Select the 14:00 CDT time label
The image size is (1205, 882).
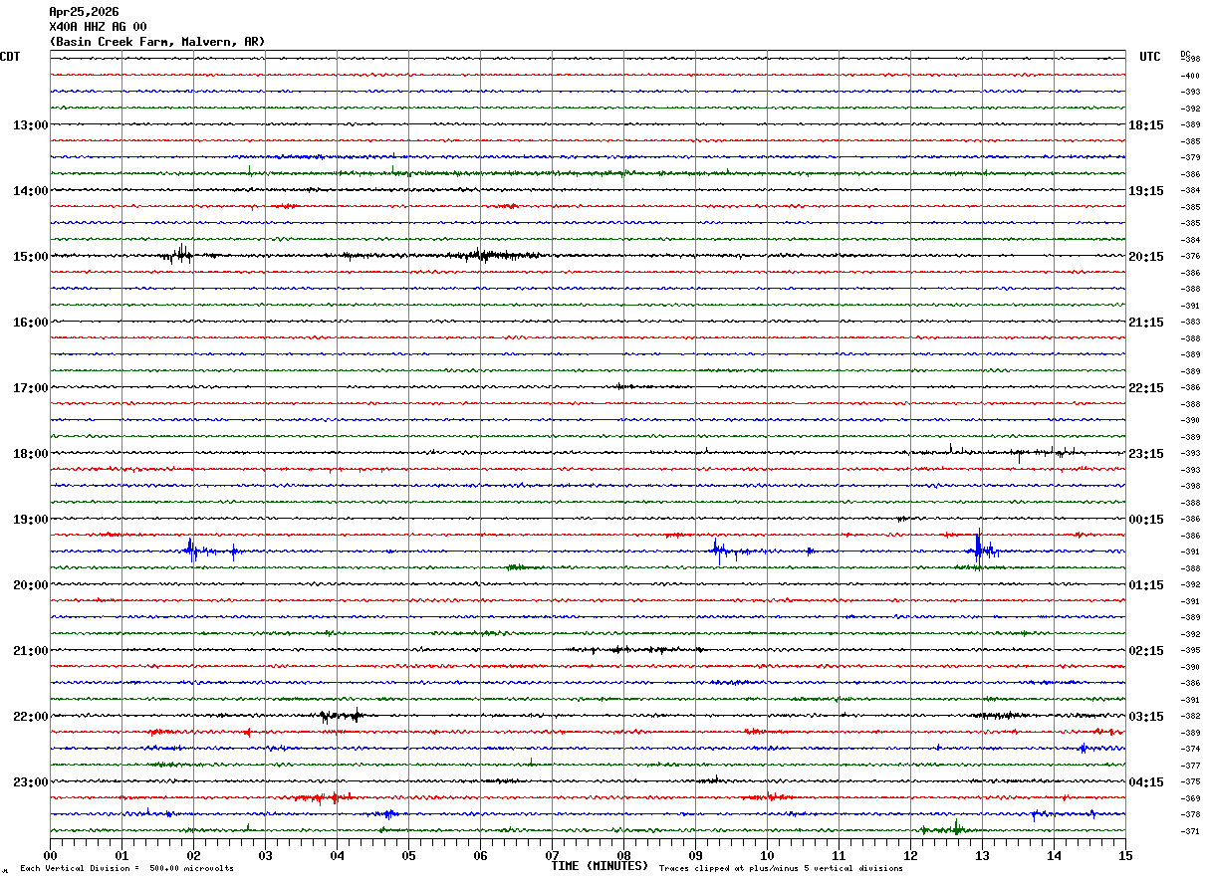point(30,191)
